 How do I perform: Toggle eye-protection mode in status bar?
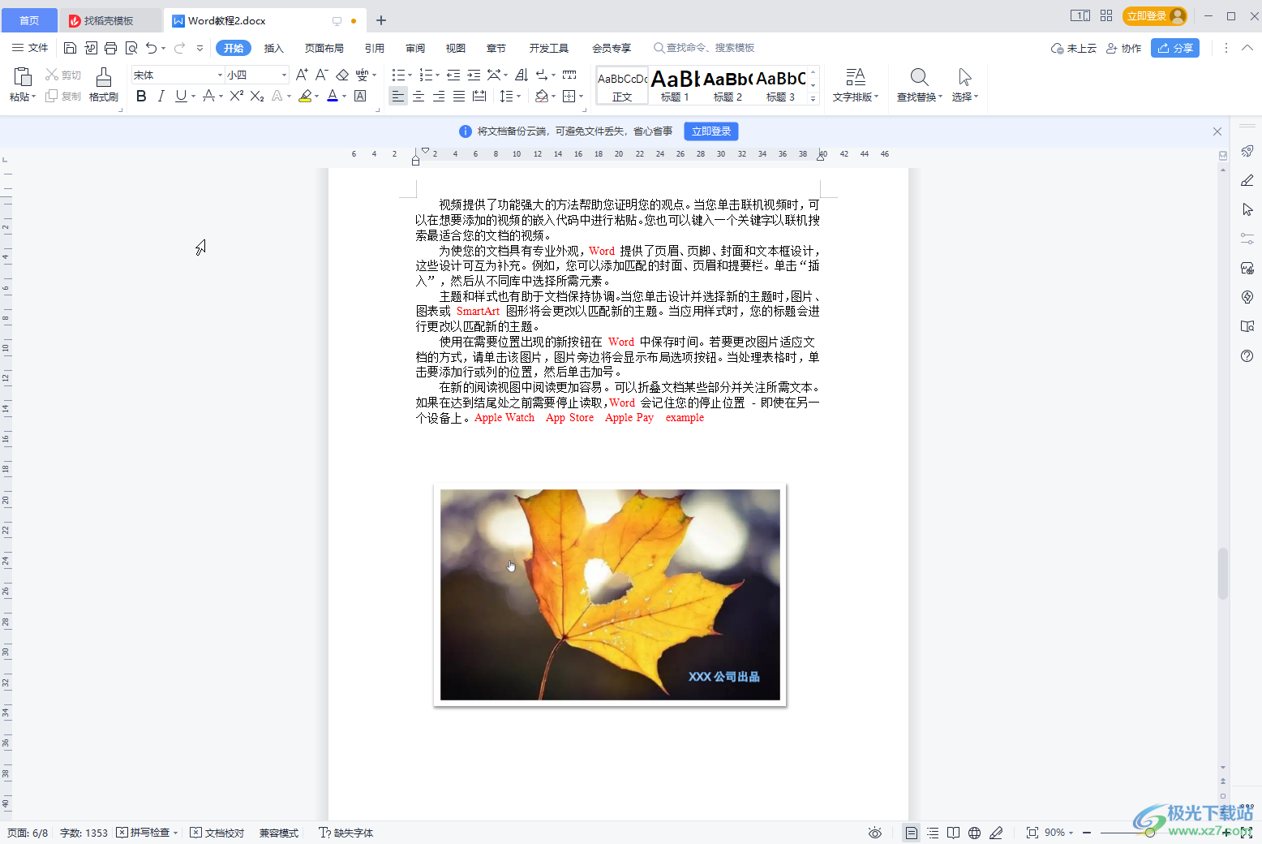click(874, 833)
